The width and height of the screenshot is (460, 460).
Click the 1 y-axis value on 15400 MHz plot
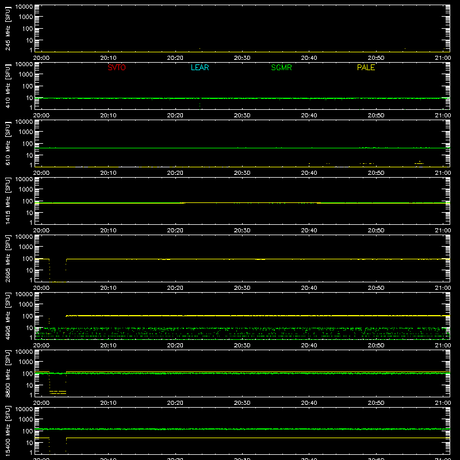[x=31, y=453]
